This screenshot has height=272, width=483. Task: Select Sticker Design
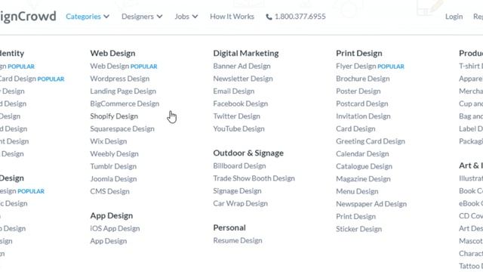point(359,229)
